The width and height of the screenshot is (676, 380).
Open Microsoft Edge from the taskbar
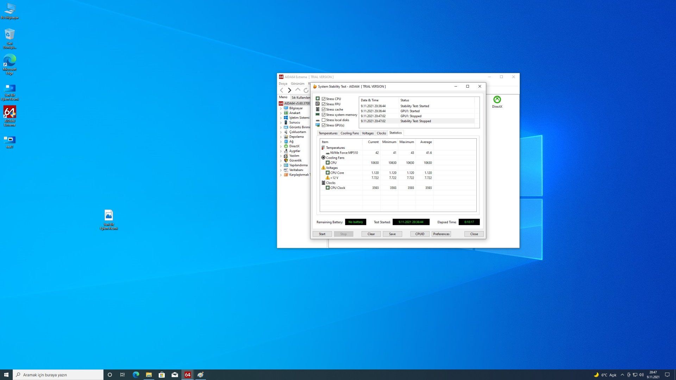click(x=136, y=375)
